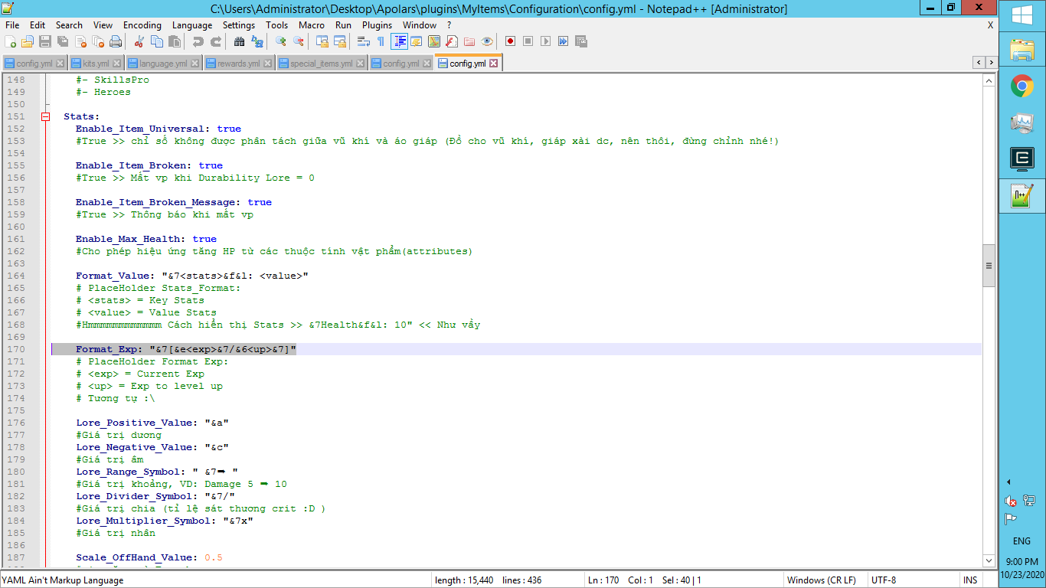Click the tab bar scroll-right arrow

(x=991, y=62)
